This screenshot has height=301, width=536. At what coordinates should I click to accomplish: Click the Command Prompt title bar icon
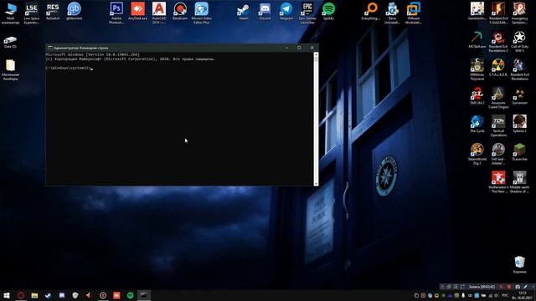click(50, 48)
